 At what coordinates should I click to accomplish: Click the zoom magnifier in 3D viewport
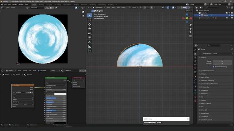click(x=190, y=25)
